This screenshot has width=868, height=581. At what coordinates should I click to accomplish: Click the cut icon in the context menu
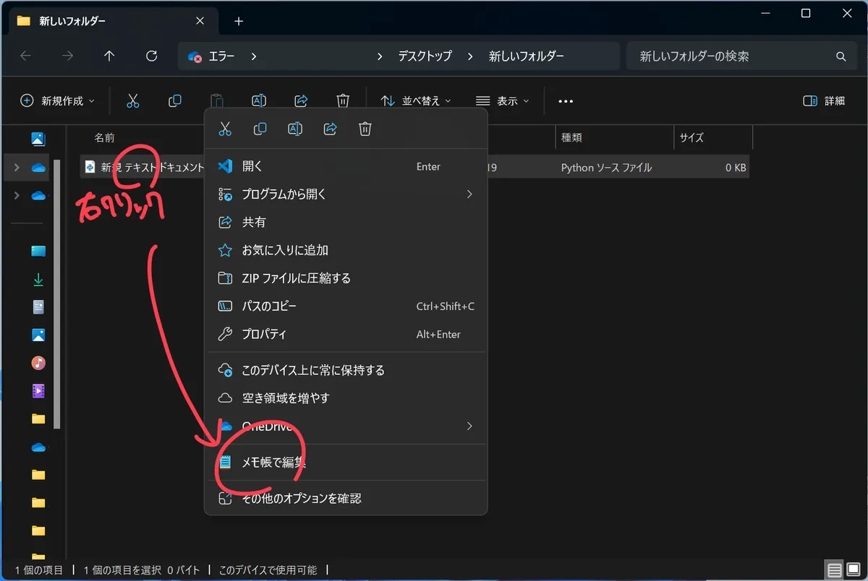[x=225, y=129]
